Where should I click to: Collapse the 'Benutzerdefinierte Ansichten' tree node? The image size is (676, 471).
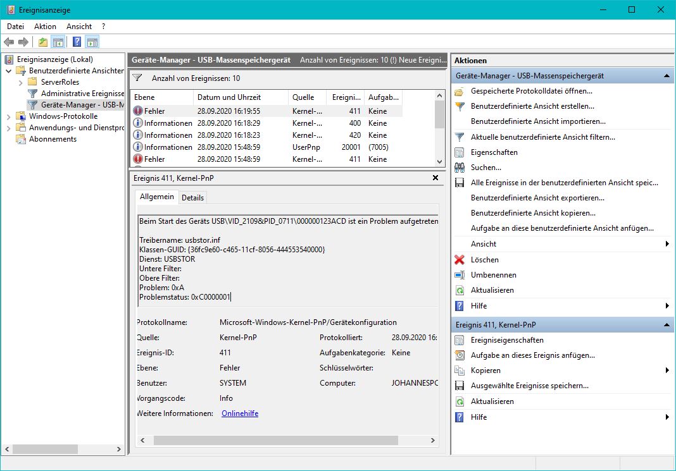coord(9,71)
